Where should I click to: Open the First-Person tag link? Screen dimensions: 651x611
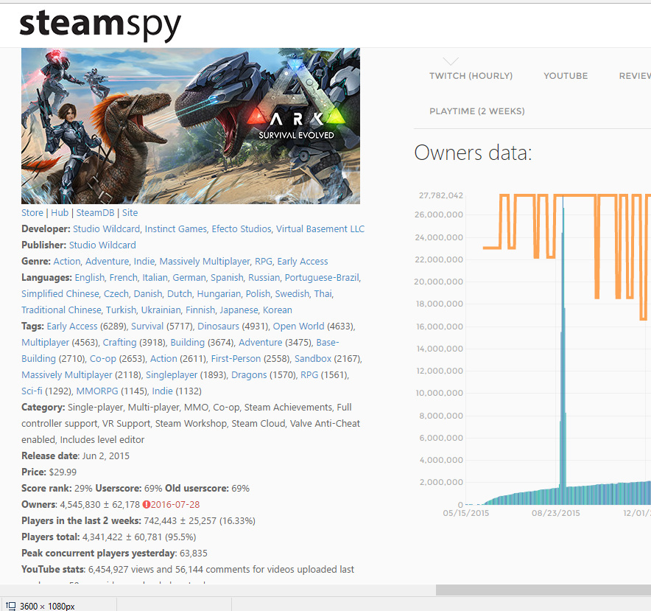[x=236, y=359]
